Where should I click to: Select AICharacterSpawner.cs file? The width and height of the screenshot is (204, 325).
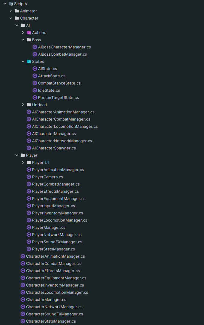point(54,148)
